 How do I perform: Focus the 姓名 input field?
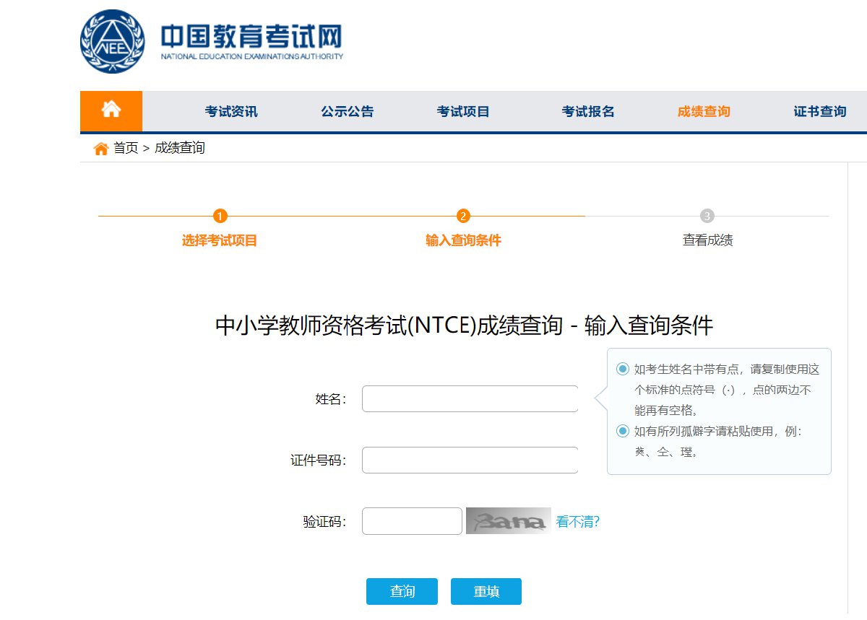coord(470,398)
